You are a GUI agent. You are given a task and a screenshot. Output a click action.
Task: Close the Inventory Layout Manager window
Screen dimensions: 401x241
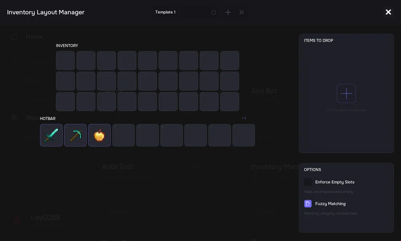click(x=388, y=12)
